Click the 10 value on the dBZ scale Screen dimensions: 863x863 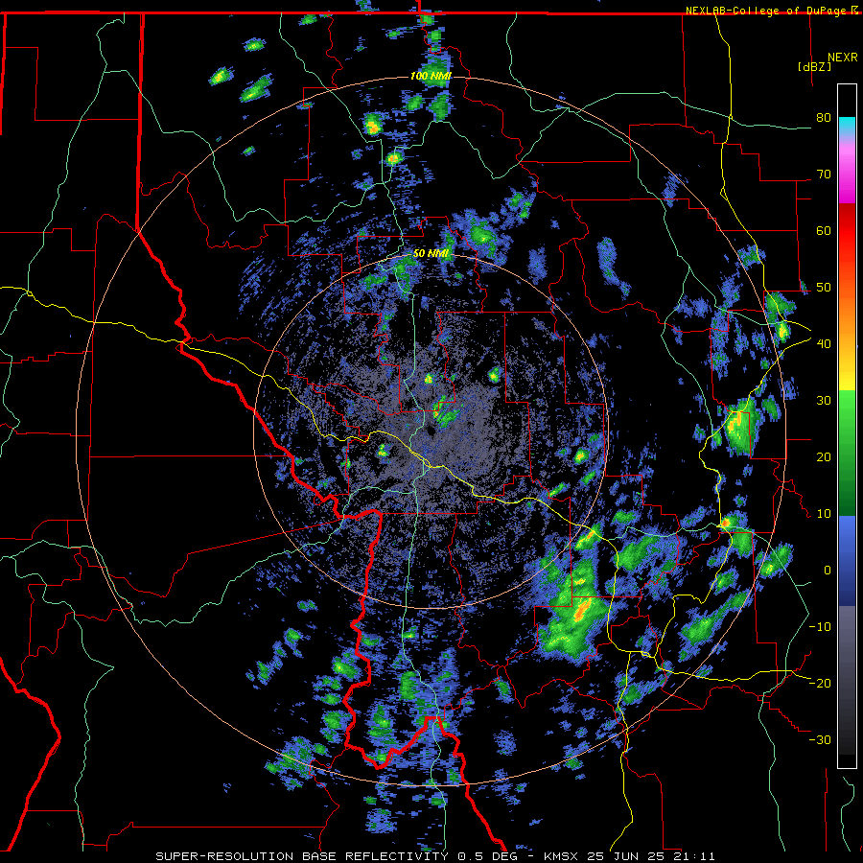(824, 514)
